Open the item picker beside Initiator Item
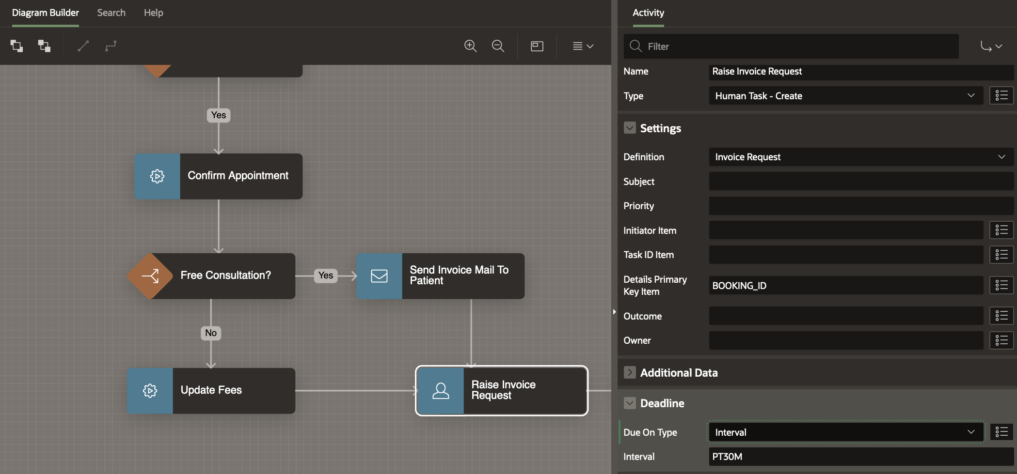 click(x=1001, y=230)
